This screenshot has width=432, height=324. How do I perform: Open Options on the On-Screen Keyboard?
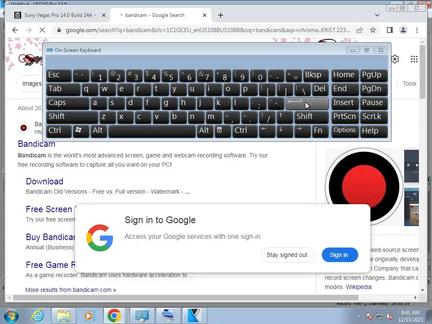click(x=345, y=131)
